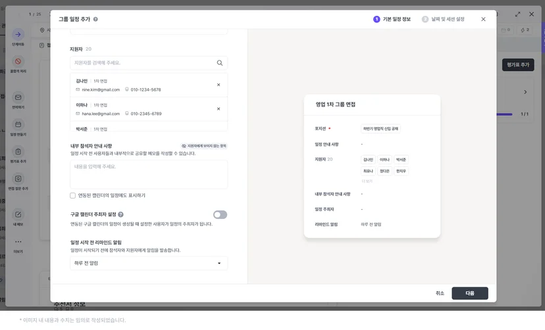This screenshot has width=545, height=330.
Task: Close the 그룹 일정 추가 dialog
Action: point(483,19)
